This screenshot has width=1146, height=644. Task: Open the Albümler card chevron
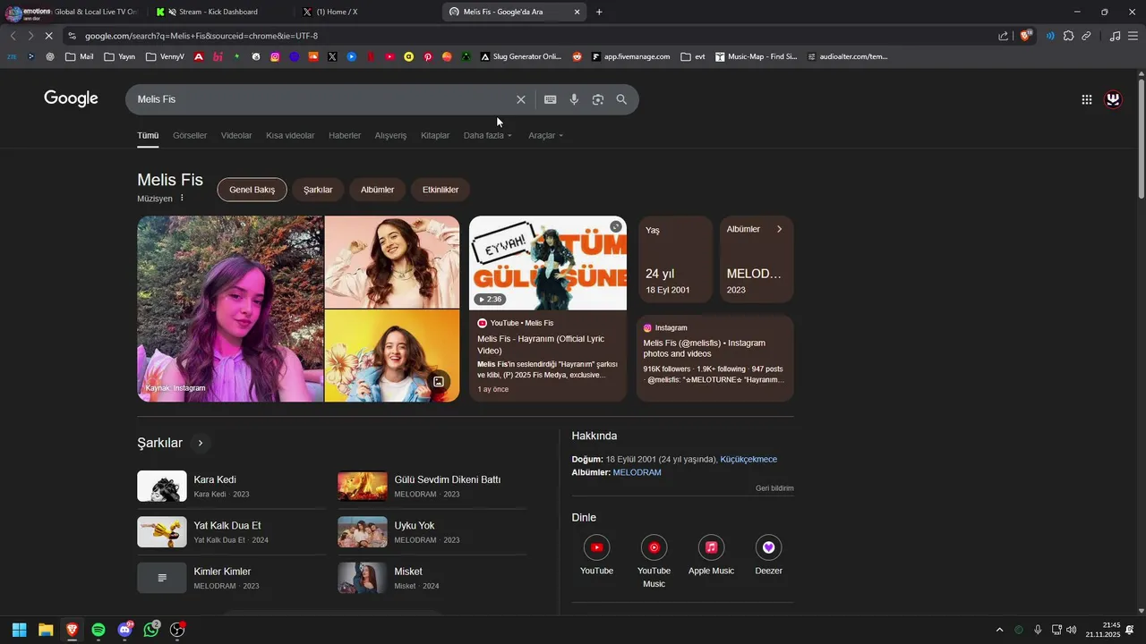coord(779,229)
